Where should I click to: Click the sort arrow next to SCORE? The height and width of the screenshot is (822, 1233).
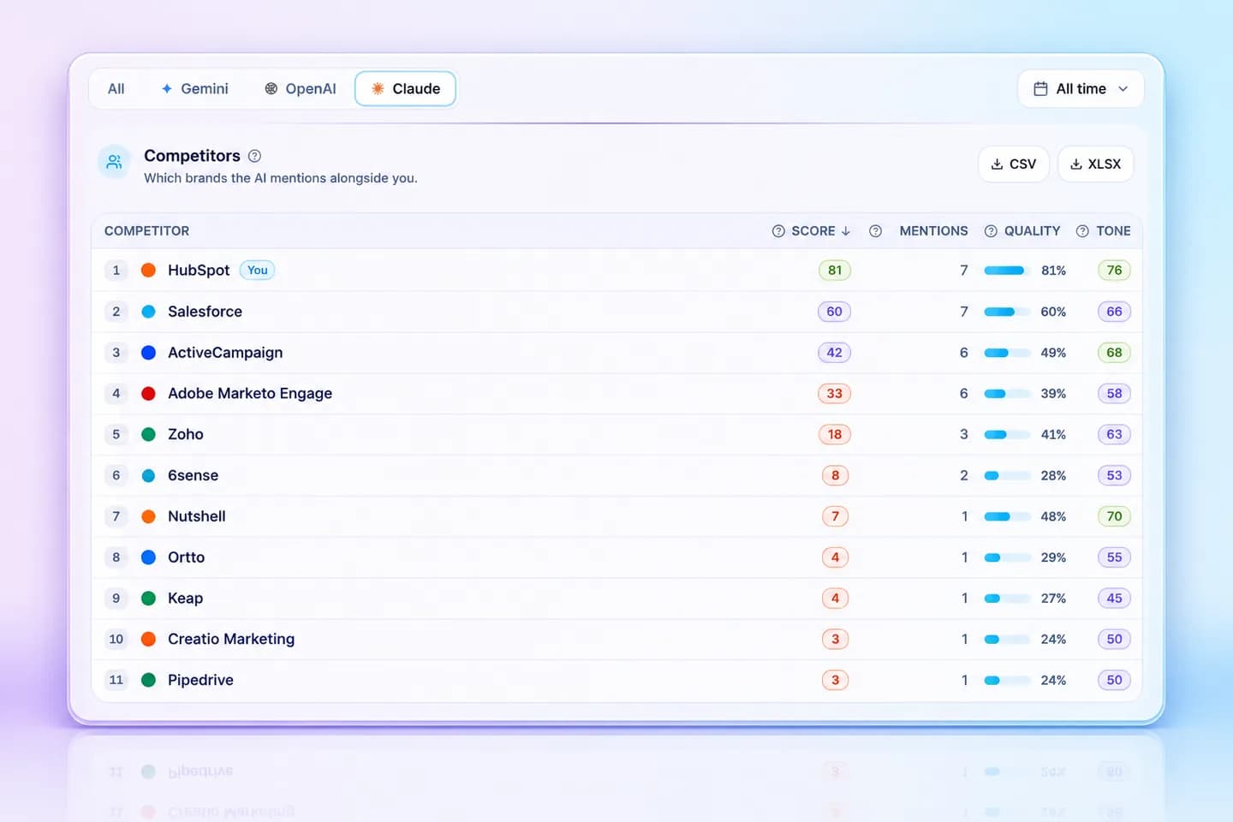point(846,231)
